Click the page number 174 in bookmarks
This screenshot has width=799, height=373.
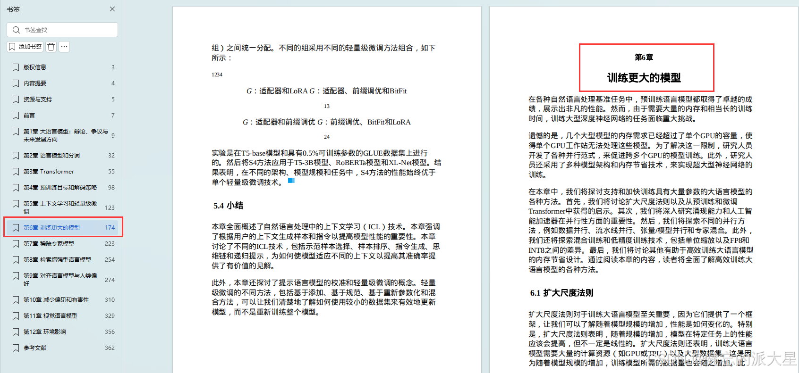(x=110, y=228)
